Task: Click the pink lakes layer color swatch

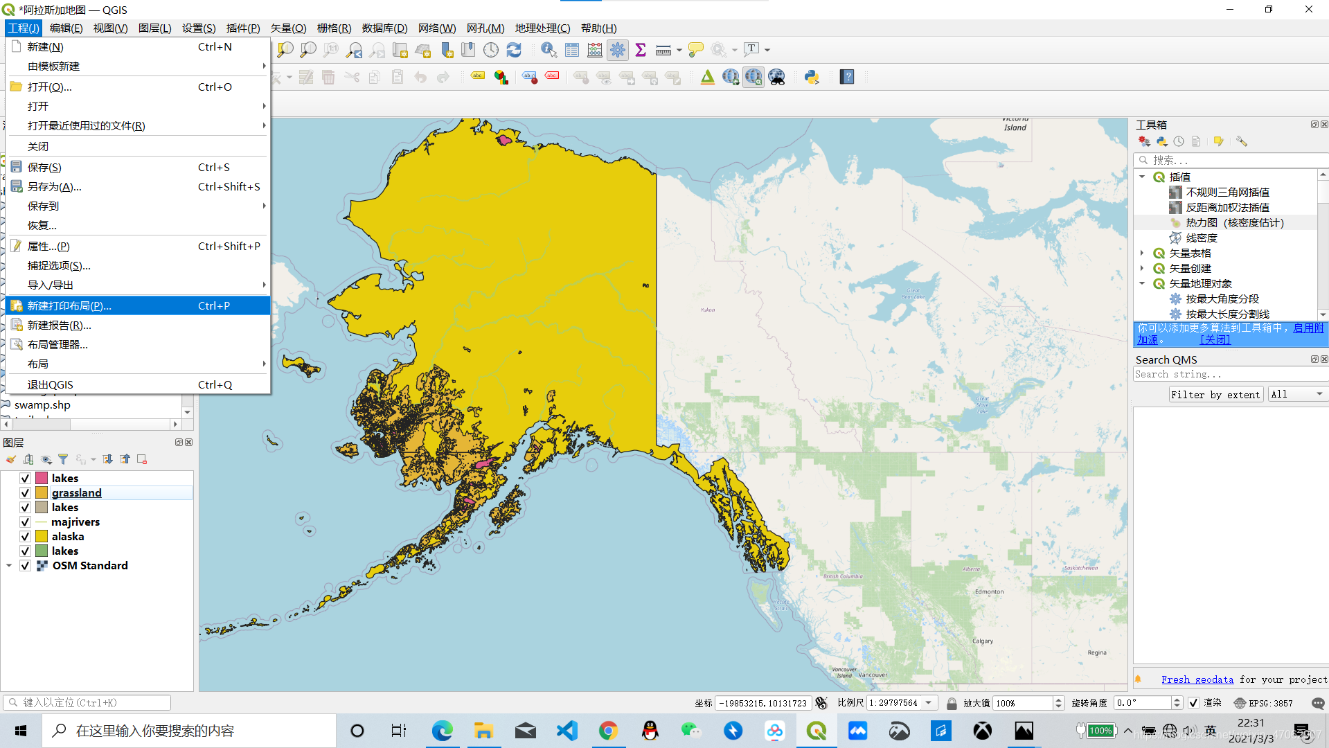Action: tap(42, 479)
